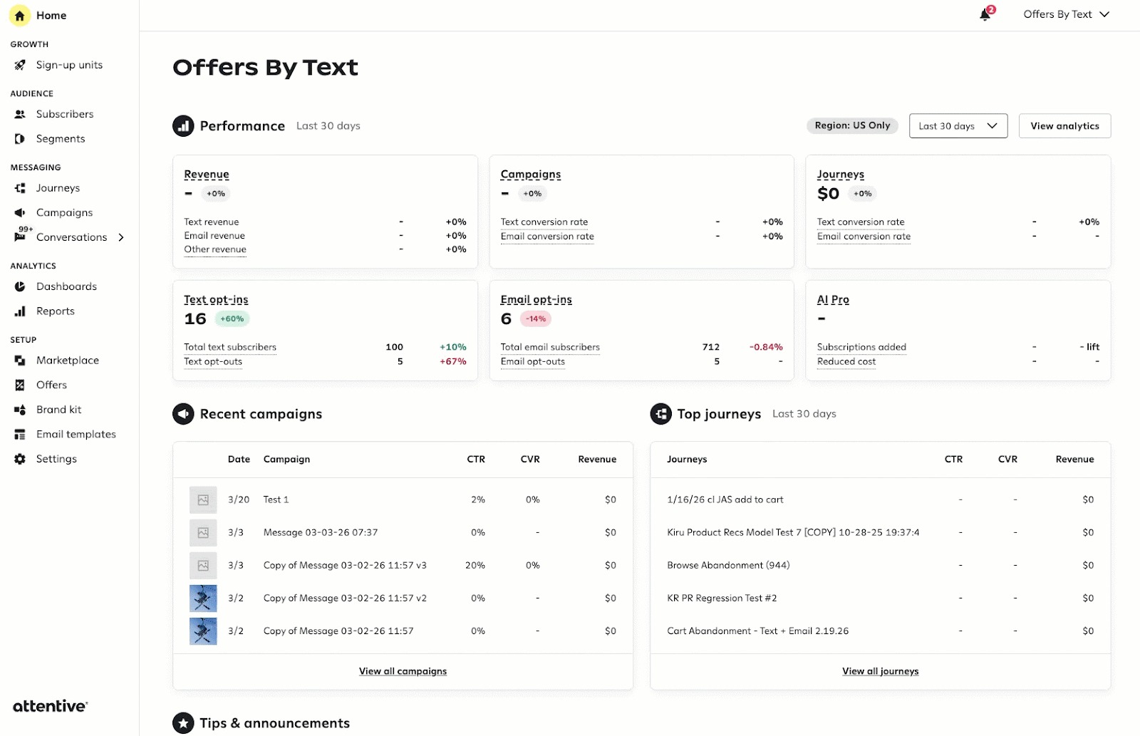Open notifications bell icon
The height and width of the screenshot is (736, 1140).
coord(985,15)
